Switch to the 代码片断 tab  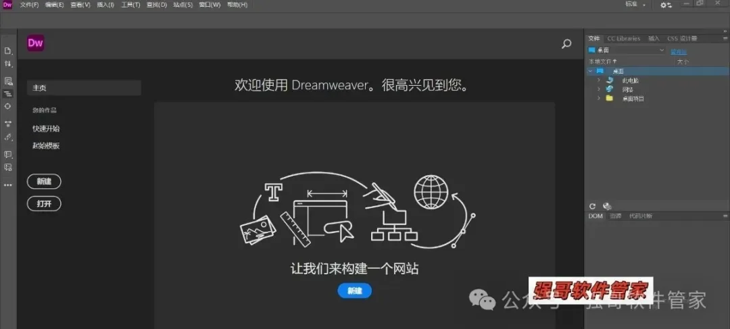click(641, 216)
